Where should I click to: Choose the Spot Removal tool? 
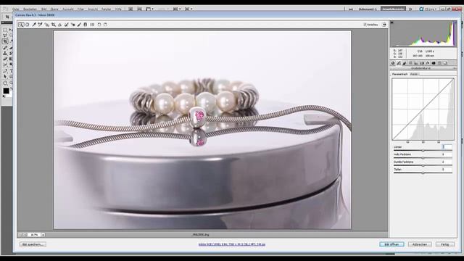(x=66, y=25)
